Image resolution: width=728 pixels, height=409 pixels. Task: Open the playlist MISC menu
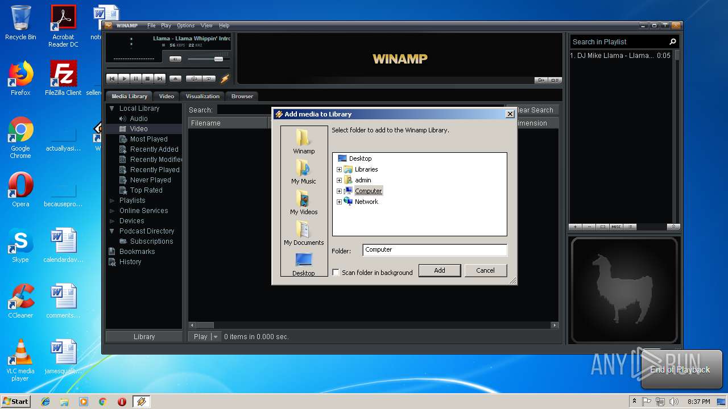pos(617,227)
